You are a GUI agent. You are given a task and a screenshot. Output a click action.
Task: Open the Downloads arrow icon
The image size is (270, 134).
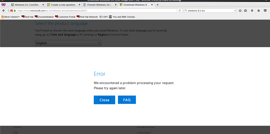pos(252,11)
